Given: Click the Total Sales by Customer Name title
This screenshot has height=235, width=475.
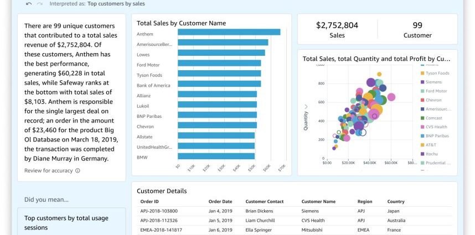Looking at the screenshot, I should (x=181, y=23).
